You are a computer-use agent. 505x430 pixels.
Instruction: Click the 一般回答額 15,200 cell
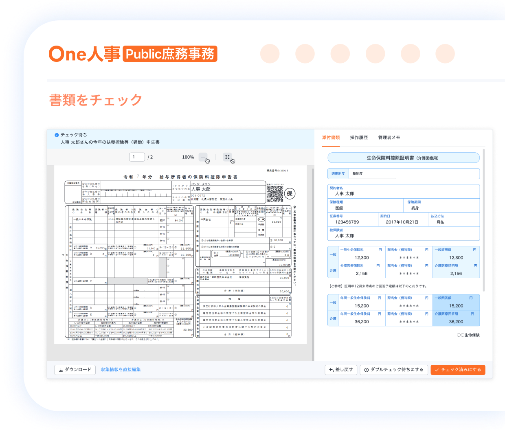456,303
